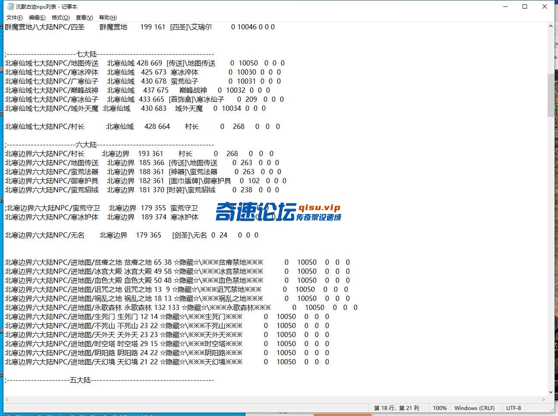The height and width of the screenshot is (416, 558).
Task: Minimize the Notepad window
Action: [505, 6]
